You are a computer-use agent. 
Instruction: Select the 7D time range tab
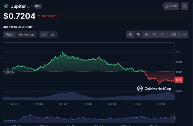(138, 35)
